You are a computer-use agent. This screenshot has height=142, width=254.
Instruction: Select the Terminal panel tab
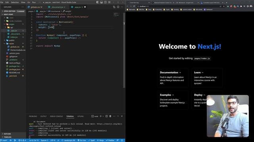click(70, 116)
